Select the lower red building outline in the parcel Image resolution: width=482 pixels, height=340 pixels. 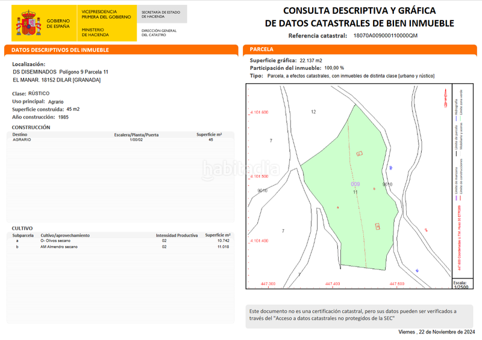coord(378,227)
